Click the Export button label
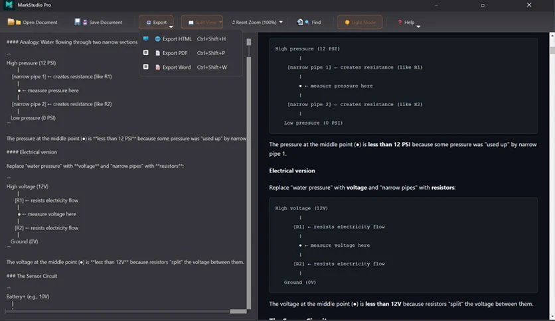 point(159,23)
